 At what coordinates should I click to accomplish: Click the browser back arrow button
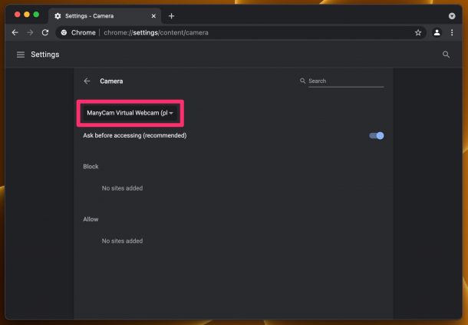15,32
